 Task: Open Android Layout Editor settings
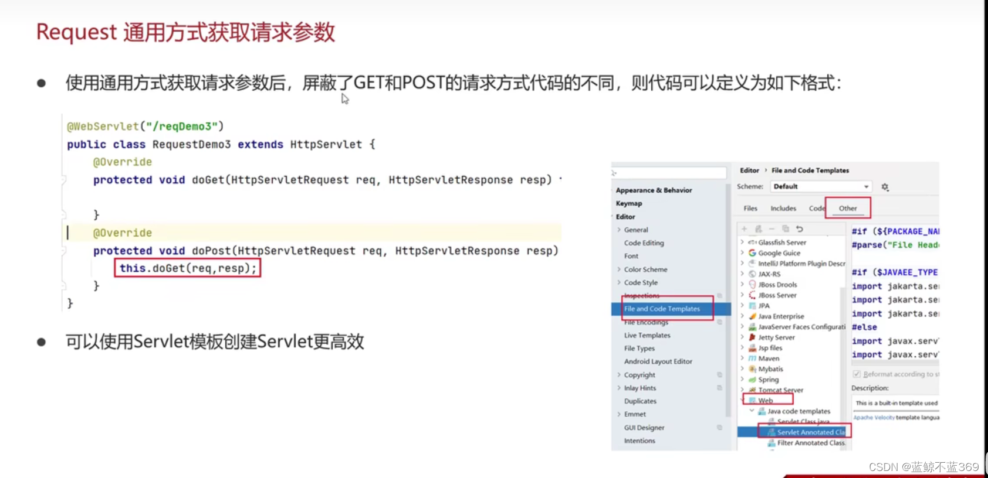pyautogui.click(x=658, y=362)
